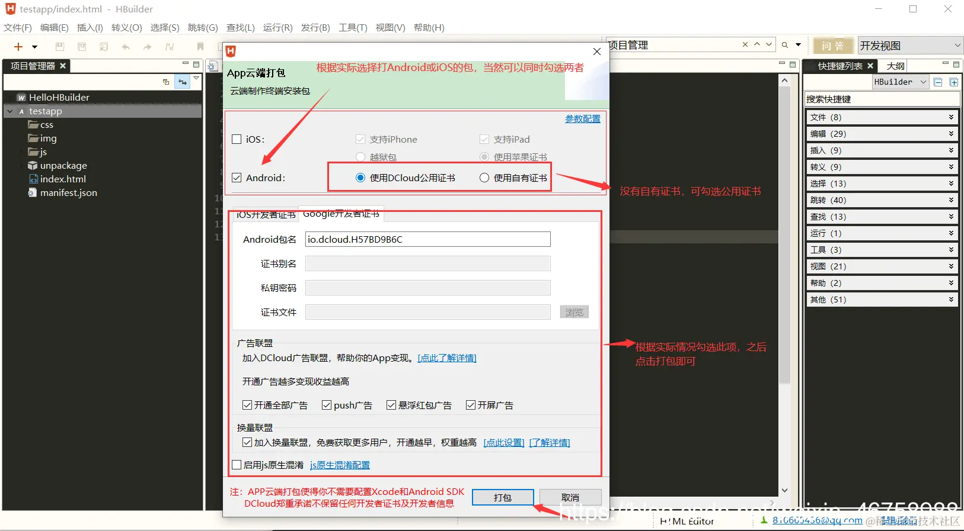
Task: Click the next match down arrow
Action: (769, 44)
